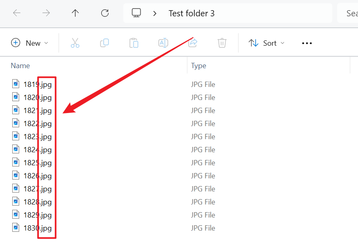Sort files by the Type column header
Image resolution: width=358 pixels, height=242 pixels.
coord(199,66)
